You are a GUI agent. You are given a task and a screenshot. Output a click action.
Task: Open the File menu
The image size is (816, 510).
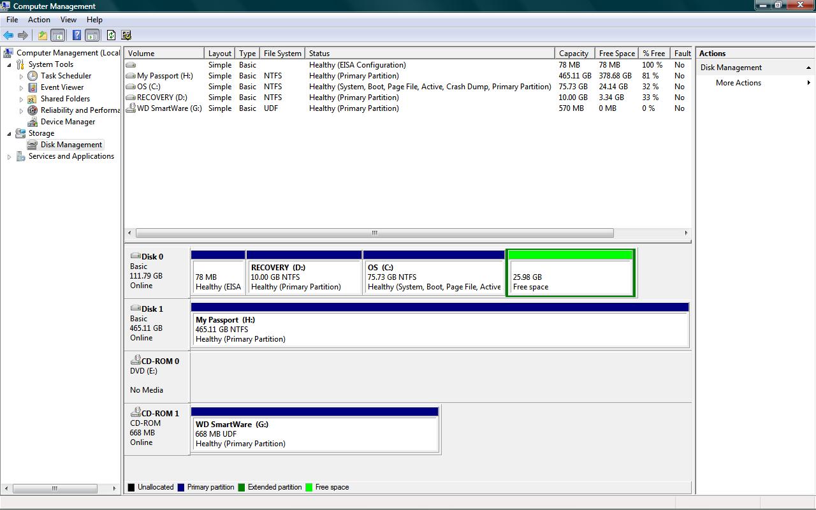tap(12, 20)
